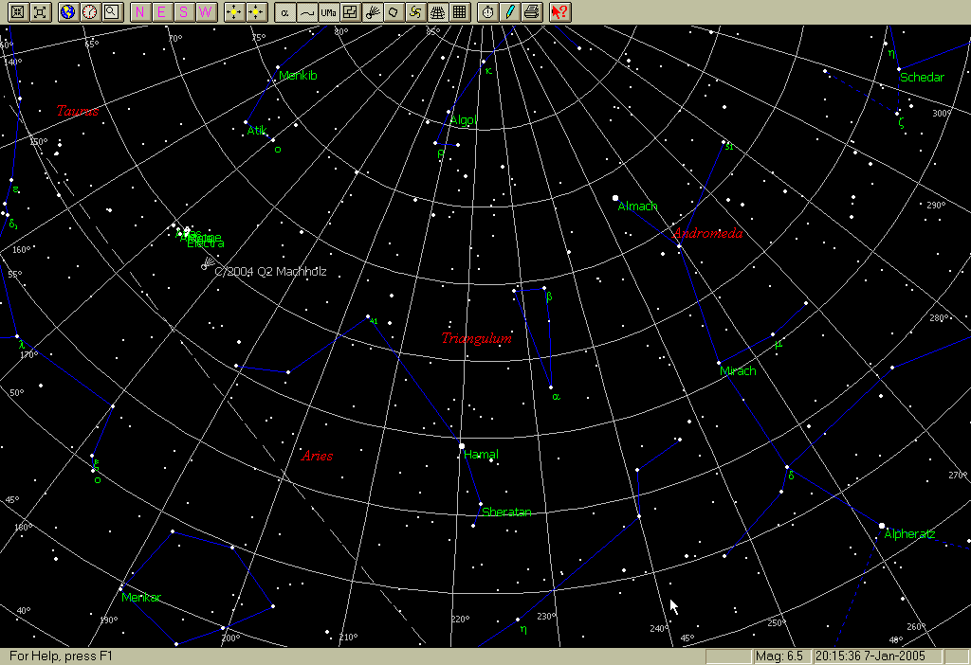Click the second yellow star magnitude icon
The width and height of the screenshot is (971, 665).
pos(256,12)
